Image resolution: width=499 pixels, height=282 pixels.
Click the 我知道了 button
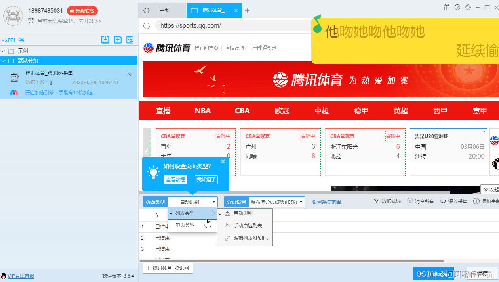[206, 180]
